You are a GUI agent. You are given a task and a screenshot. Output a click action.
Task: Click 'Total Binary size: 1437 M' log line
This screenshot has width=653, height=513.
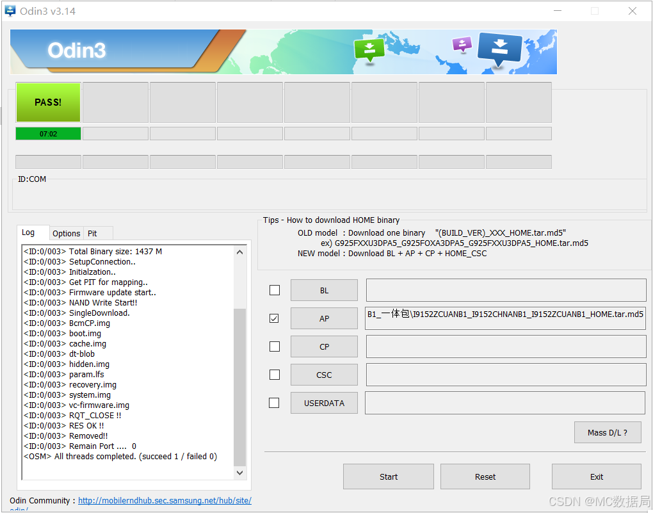(x=93, y=251)
